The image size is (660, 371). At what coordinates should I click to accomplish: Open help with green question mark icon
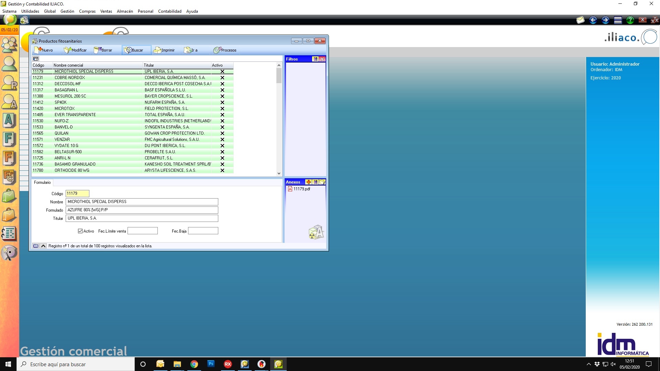pos(630,20)
